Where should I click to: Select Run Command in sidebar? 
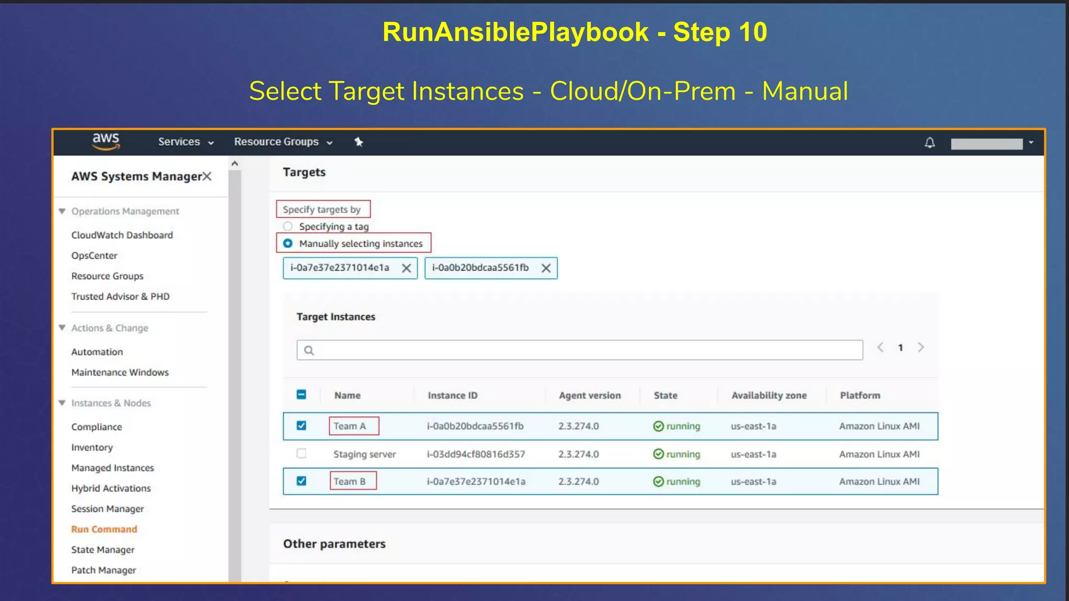point(104,529)
